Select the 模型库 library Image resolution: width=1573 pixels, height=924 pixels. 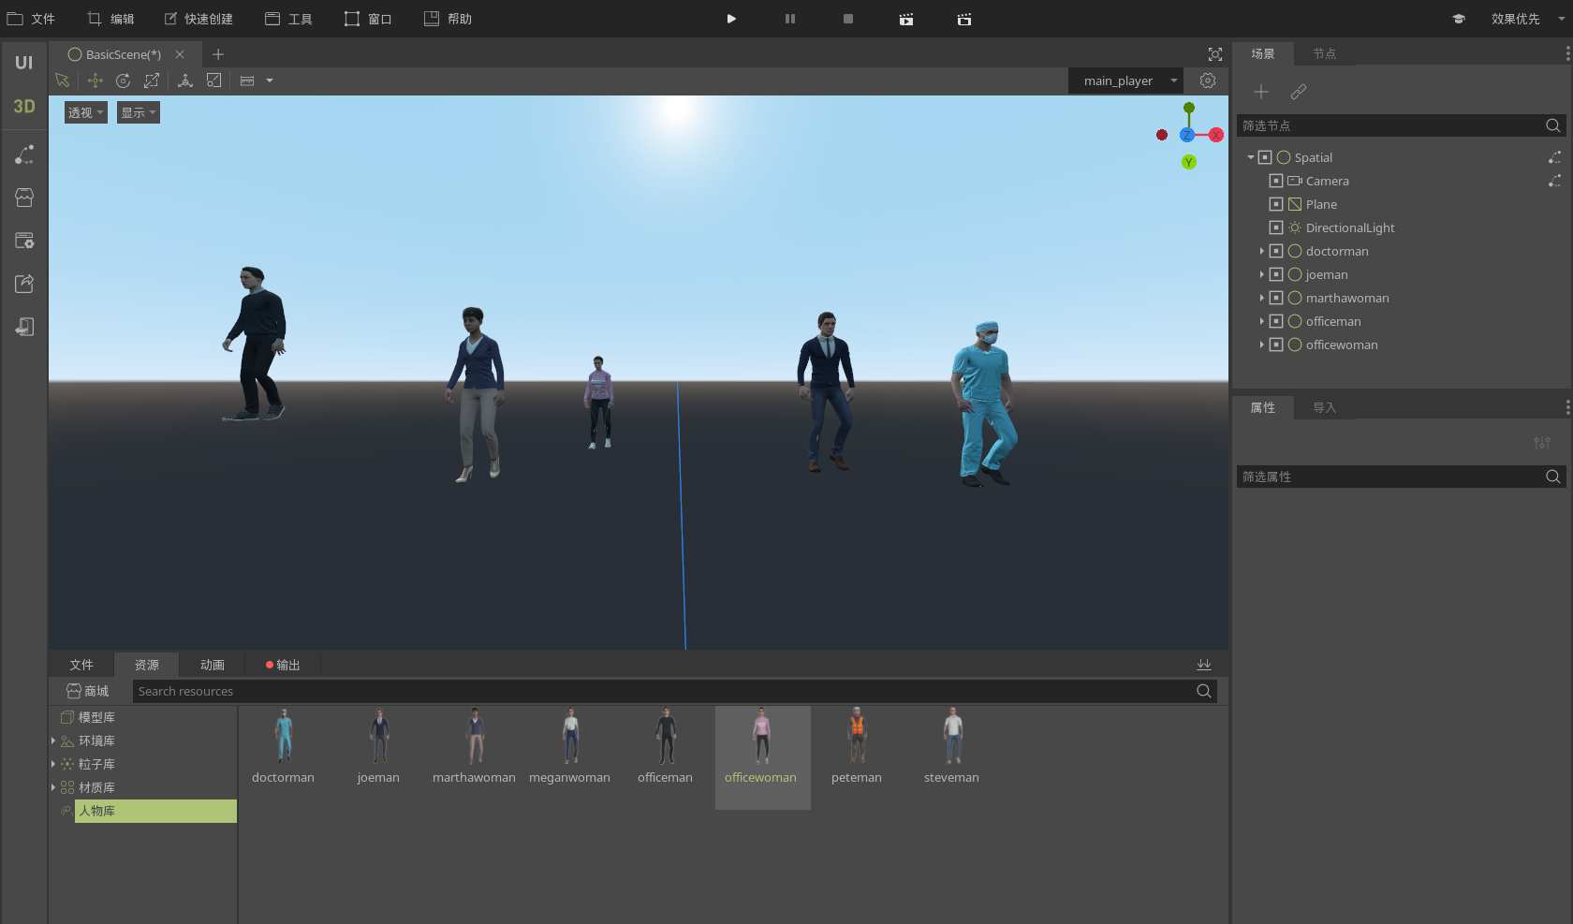pos(96,717)
